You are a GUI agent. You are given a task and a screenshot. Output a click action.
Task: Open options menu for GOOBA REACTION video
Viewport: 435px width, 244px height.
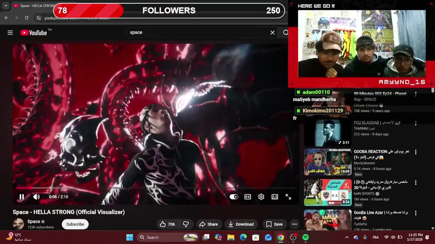(x=416, y=152)
